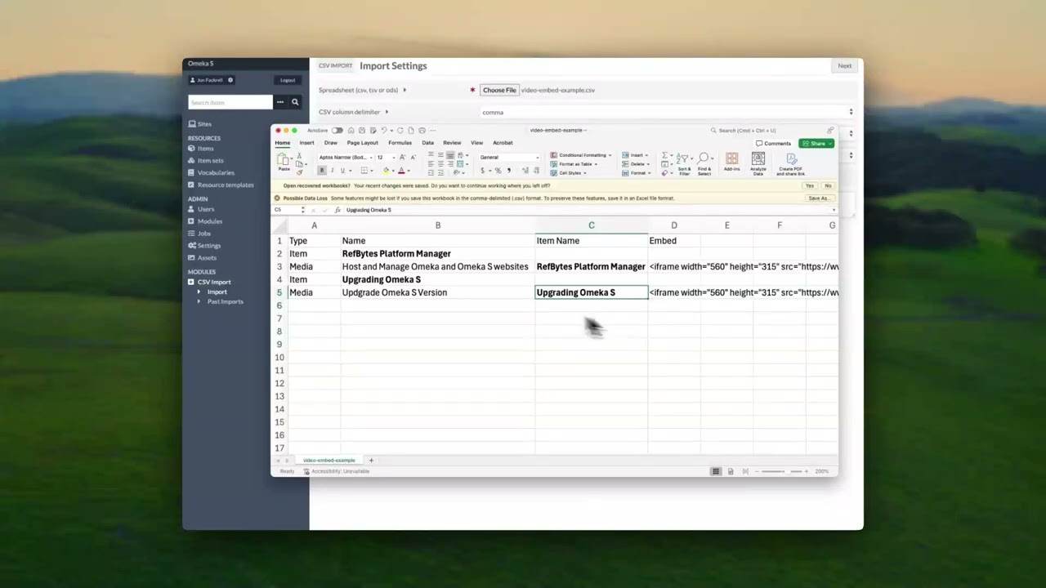Switch to the Page Layout tab

(x=362, y=143)
